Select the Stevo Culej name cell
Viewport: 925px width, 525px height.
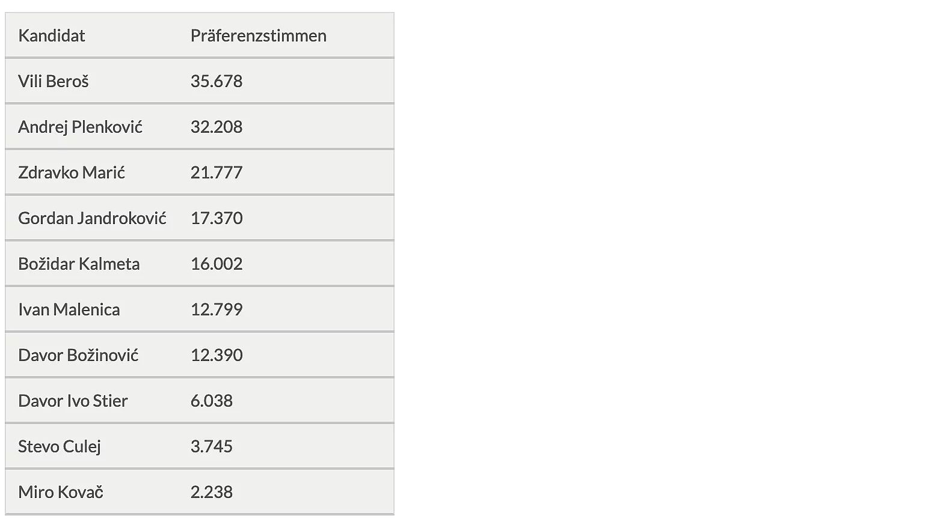60,446
